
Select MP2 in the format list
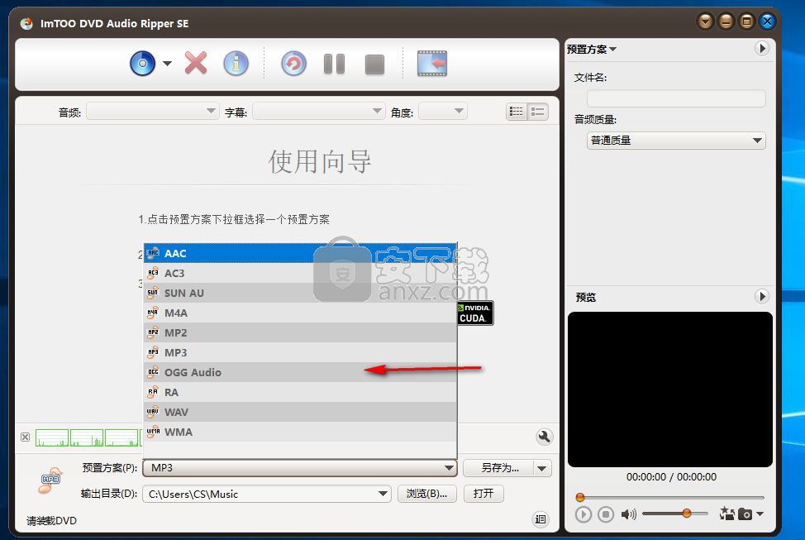point(300,333)
